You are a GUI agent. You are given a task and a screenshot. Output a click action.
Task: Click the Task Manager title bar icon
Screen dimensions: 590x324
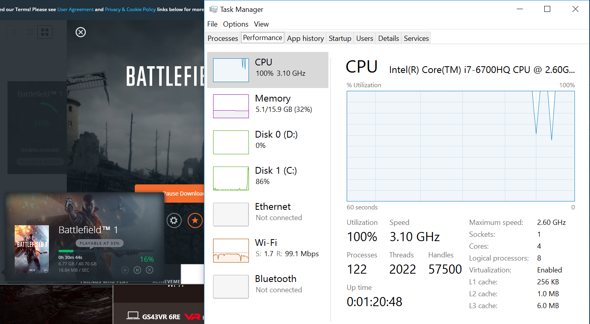[x=213, y=9]
